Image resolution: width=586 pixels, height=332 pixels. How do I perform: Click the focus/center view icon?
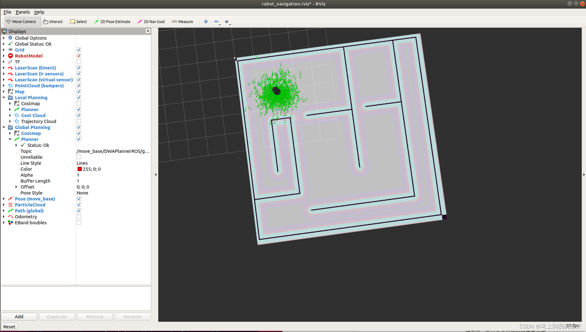point(226,21)
